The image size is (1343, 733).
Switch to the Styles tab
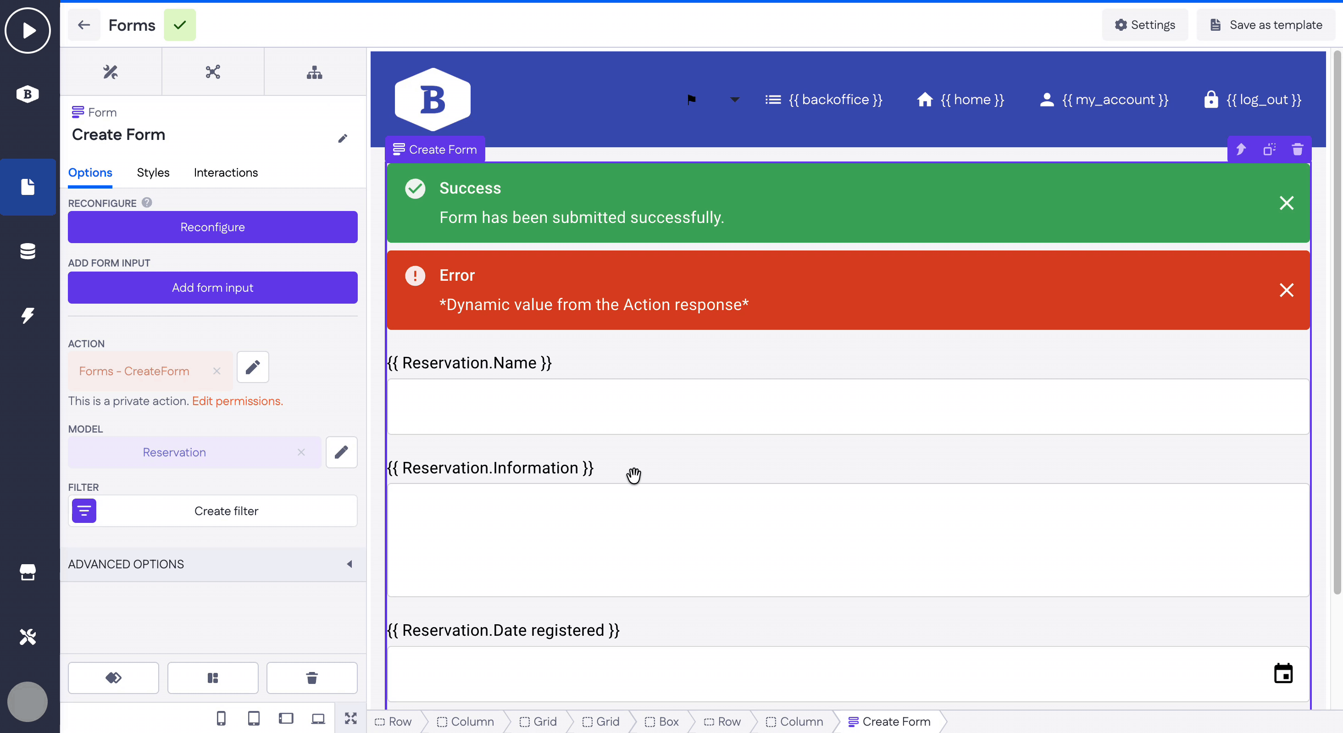click(x=153, y=172)
